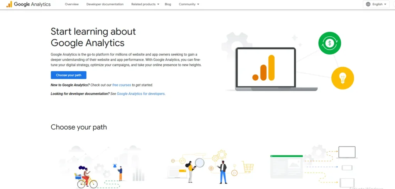Expand the Community dropdown arrow
This screenshot has height=189, width=395.
click(198, 4)
